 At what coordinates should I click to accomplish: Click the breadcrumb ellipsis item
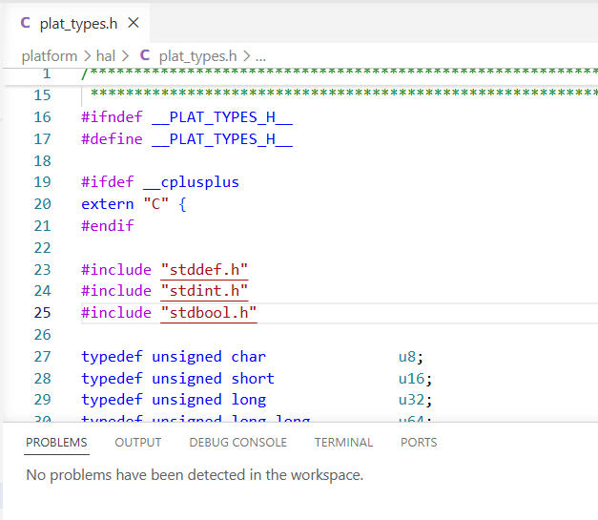tap(260, 57)
